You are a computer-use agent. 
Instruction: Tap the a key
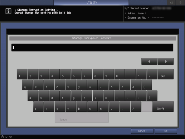[x=33, y=96]
